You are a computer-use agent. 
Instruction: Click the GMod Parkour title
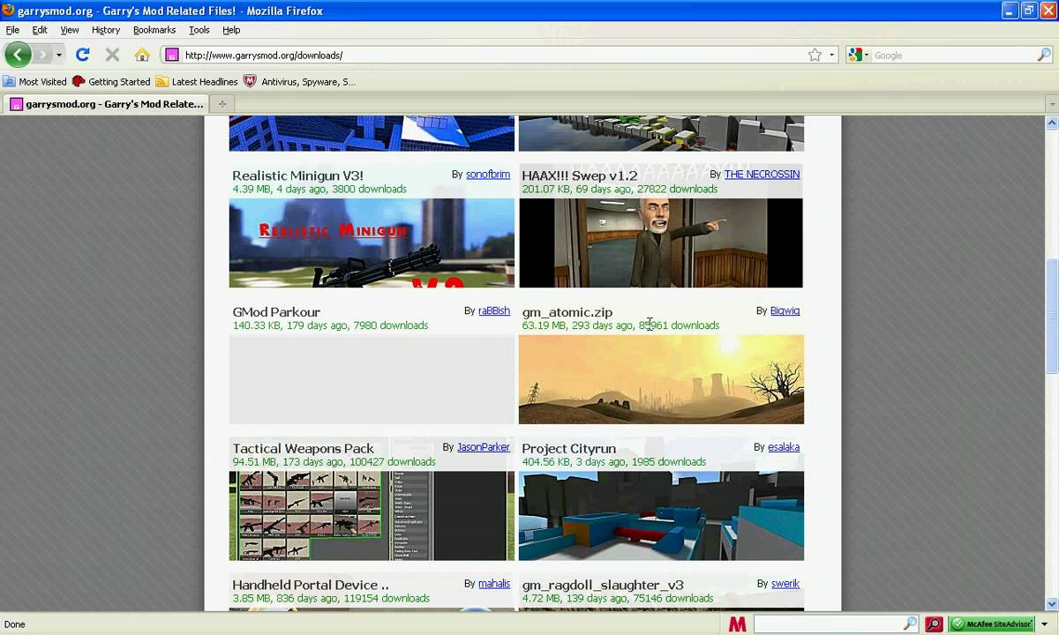(276, 312)
